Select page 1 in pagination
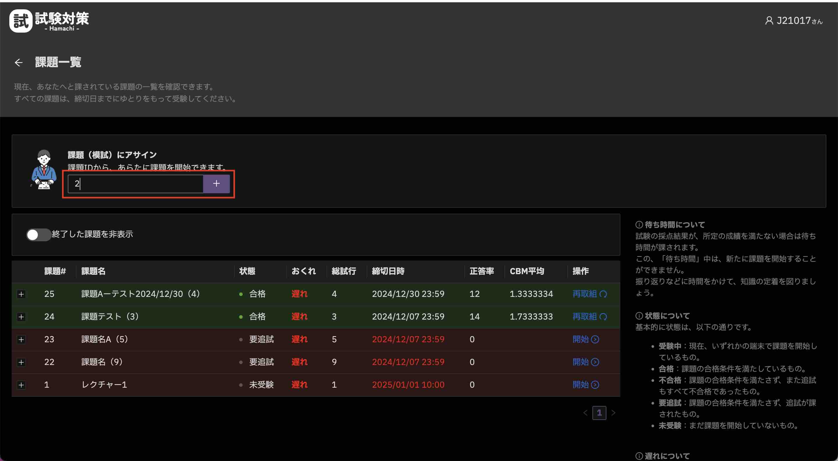Image resolution: width=838 pixels, height=461 pixels. click(x=599, y=413)
